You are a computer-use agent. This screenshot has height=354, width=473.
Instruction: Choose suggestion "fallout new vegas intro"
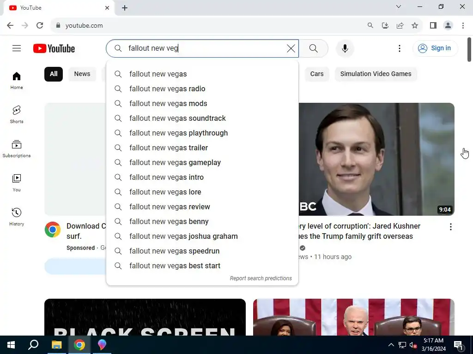pos(202,177)
